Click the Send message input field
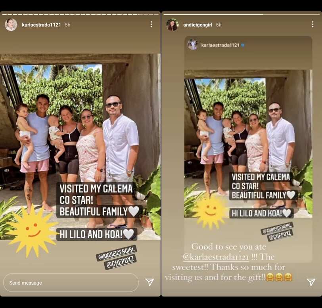Viewport: 322px width, 308px height. pyautogui.click(x=71, y=283)
